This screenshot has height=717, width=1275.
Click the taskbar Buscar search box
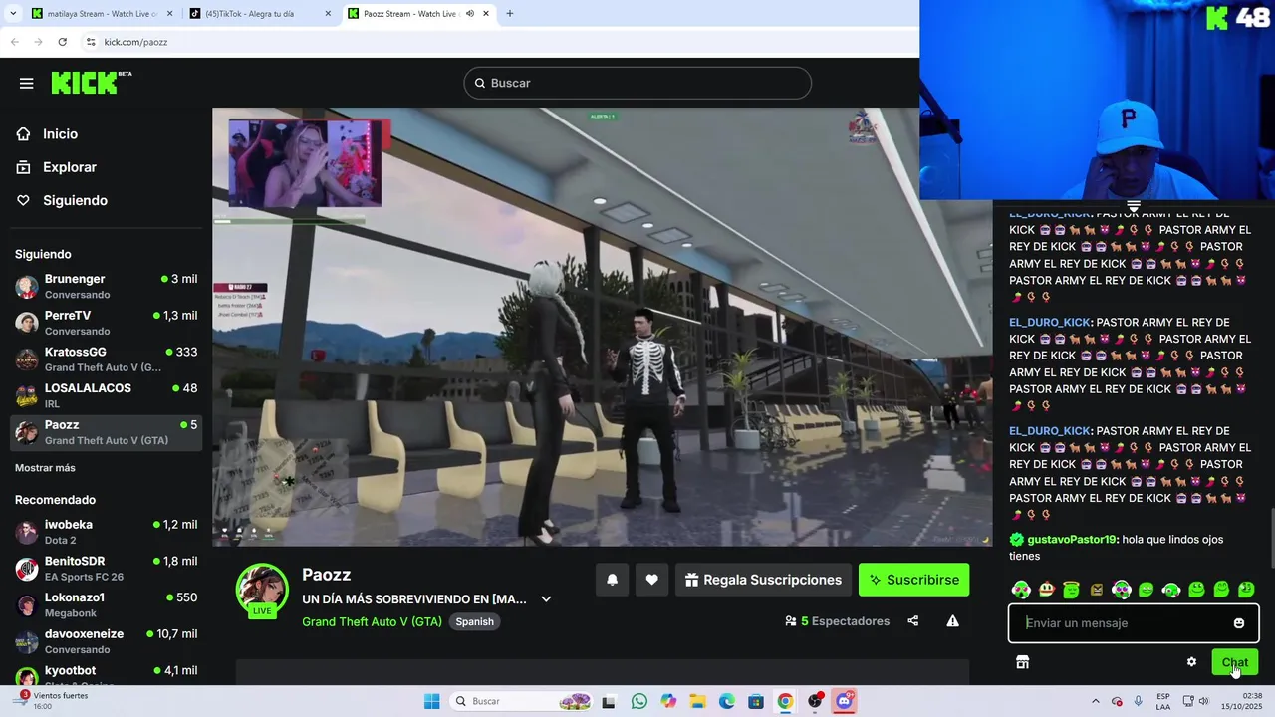pyautogui.click(x=521, y=701)
